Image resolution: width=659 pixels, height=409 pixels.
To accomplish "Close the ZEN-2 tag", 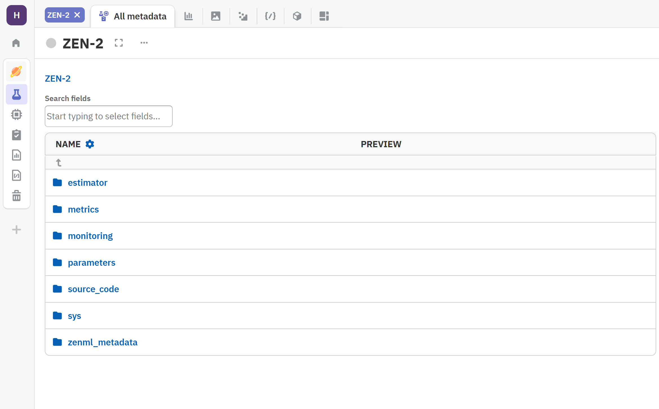I will click(77, 15).
